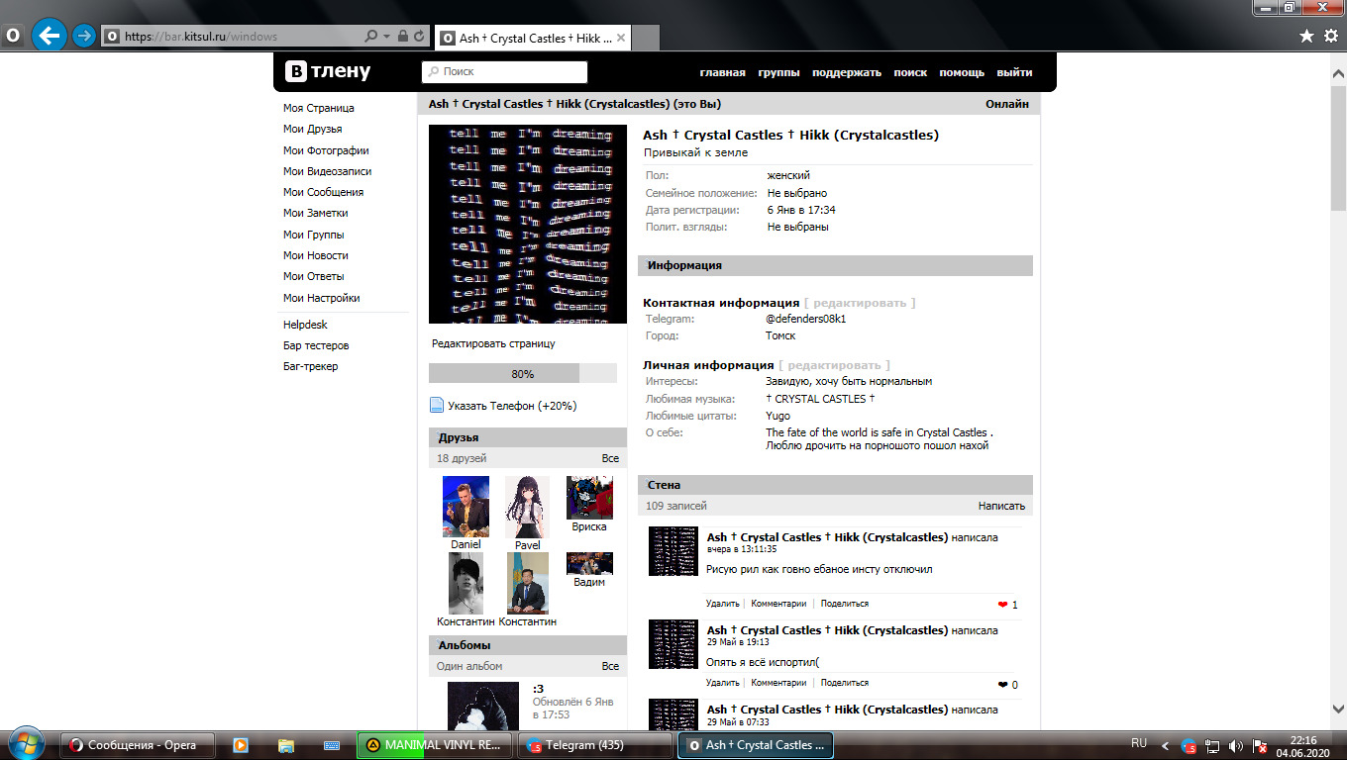Screen dimensions: 1347x760
Task: Open browser settings gear icon
Action: tap(1330, 36)
